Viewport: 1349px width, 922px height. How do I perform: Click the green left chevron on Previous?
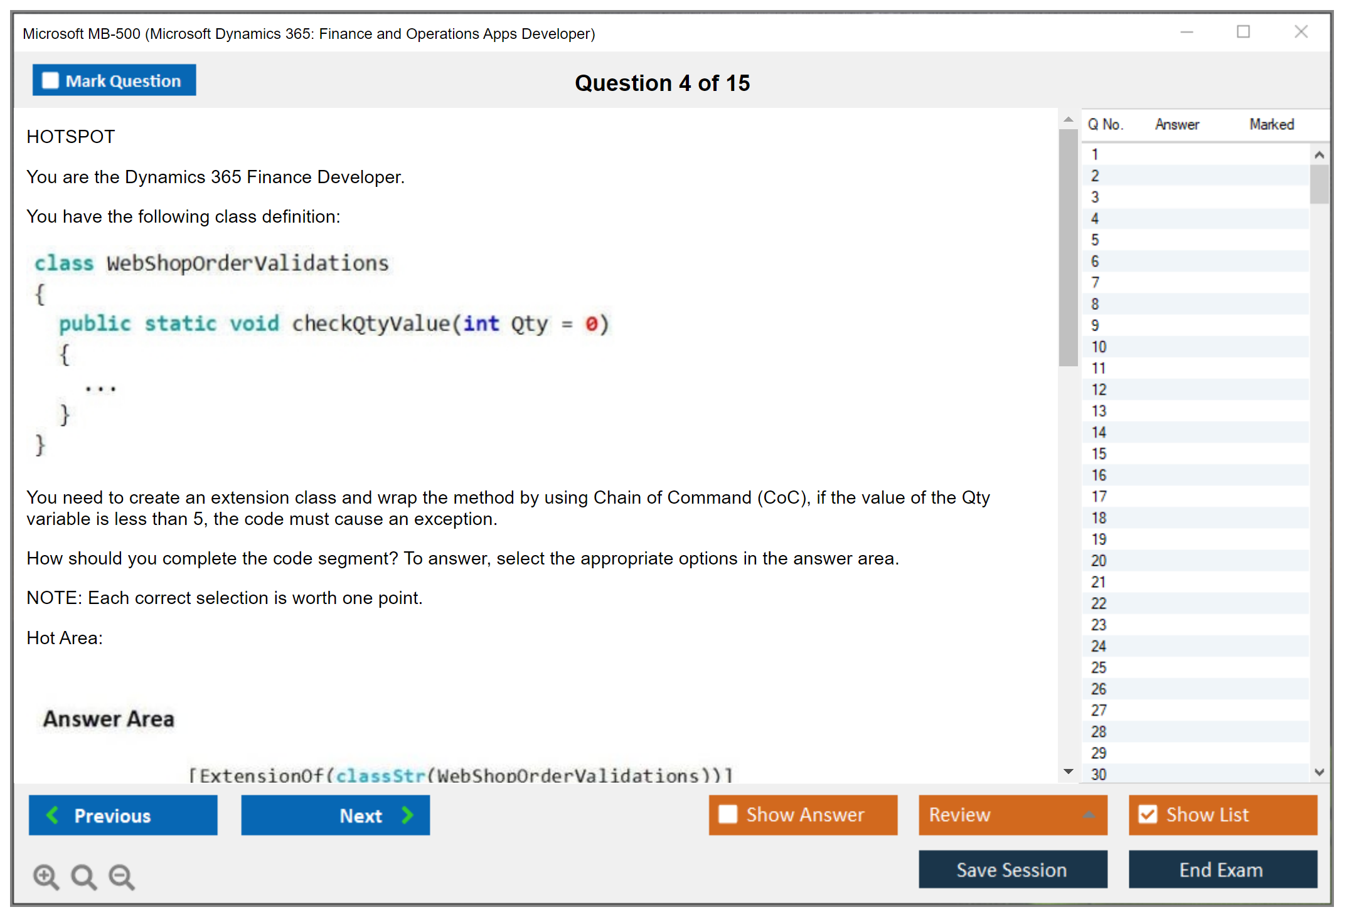tap(53, 815)
